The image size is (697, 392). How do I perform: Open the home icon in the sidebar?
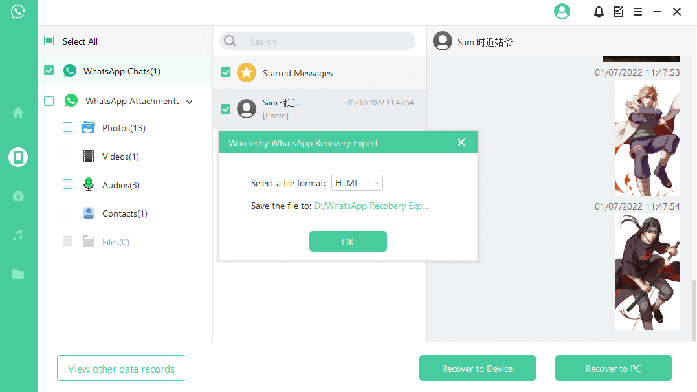click(18, 113)
